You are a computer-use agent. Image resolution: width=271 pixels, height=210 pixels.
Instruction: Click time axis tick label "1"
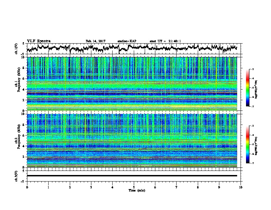tap(48, 187)
